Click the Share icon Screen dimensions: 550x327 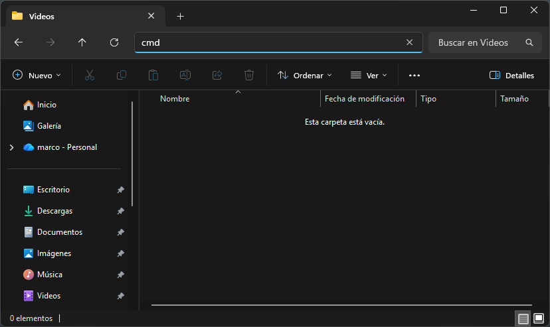(x=217, y=75)
